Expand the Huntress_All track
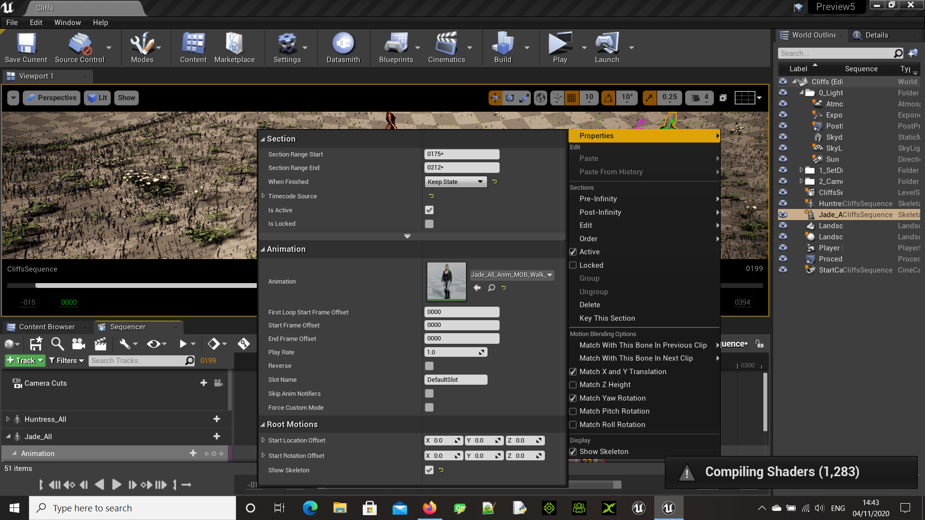The image size is (925, 520). (8, 419)
